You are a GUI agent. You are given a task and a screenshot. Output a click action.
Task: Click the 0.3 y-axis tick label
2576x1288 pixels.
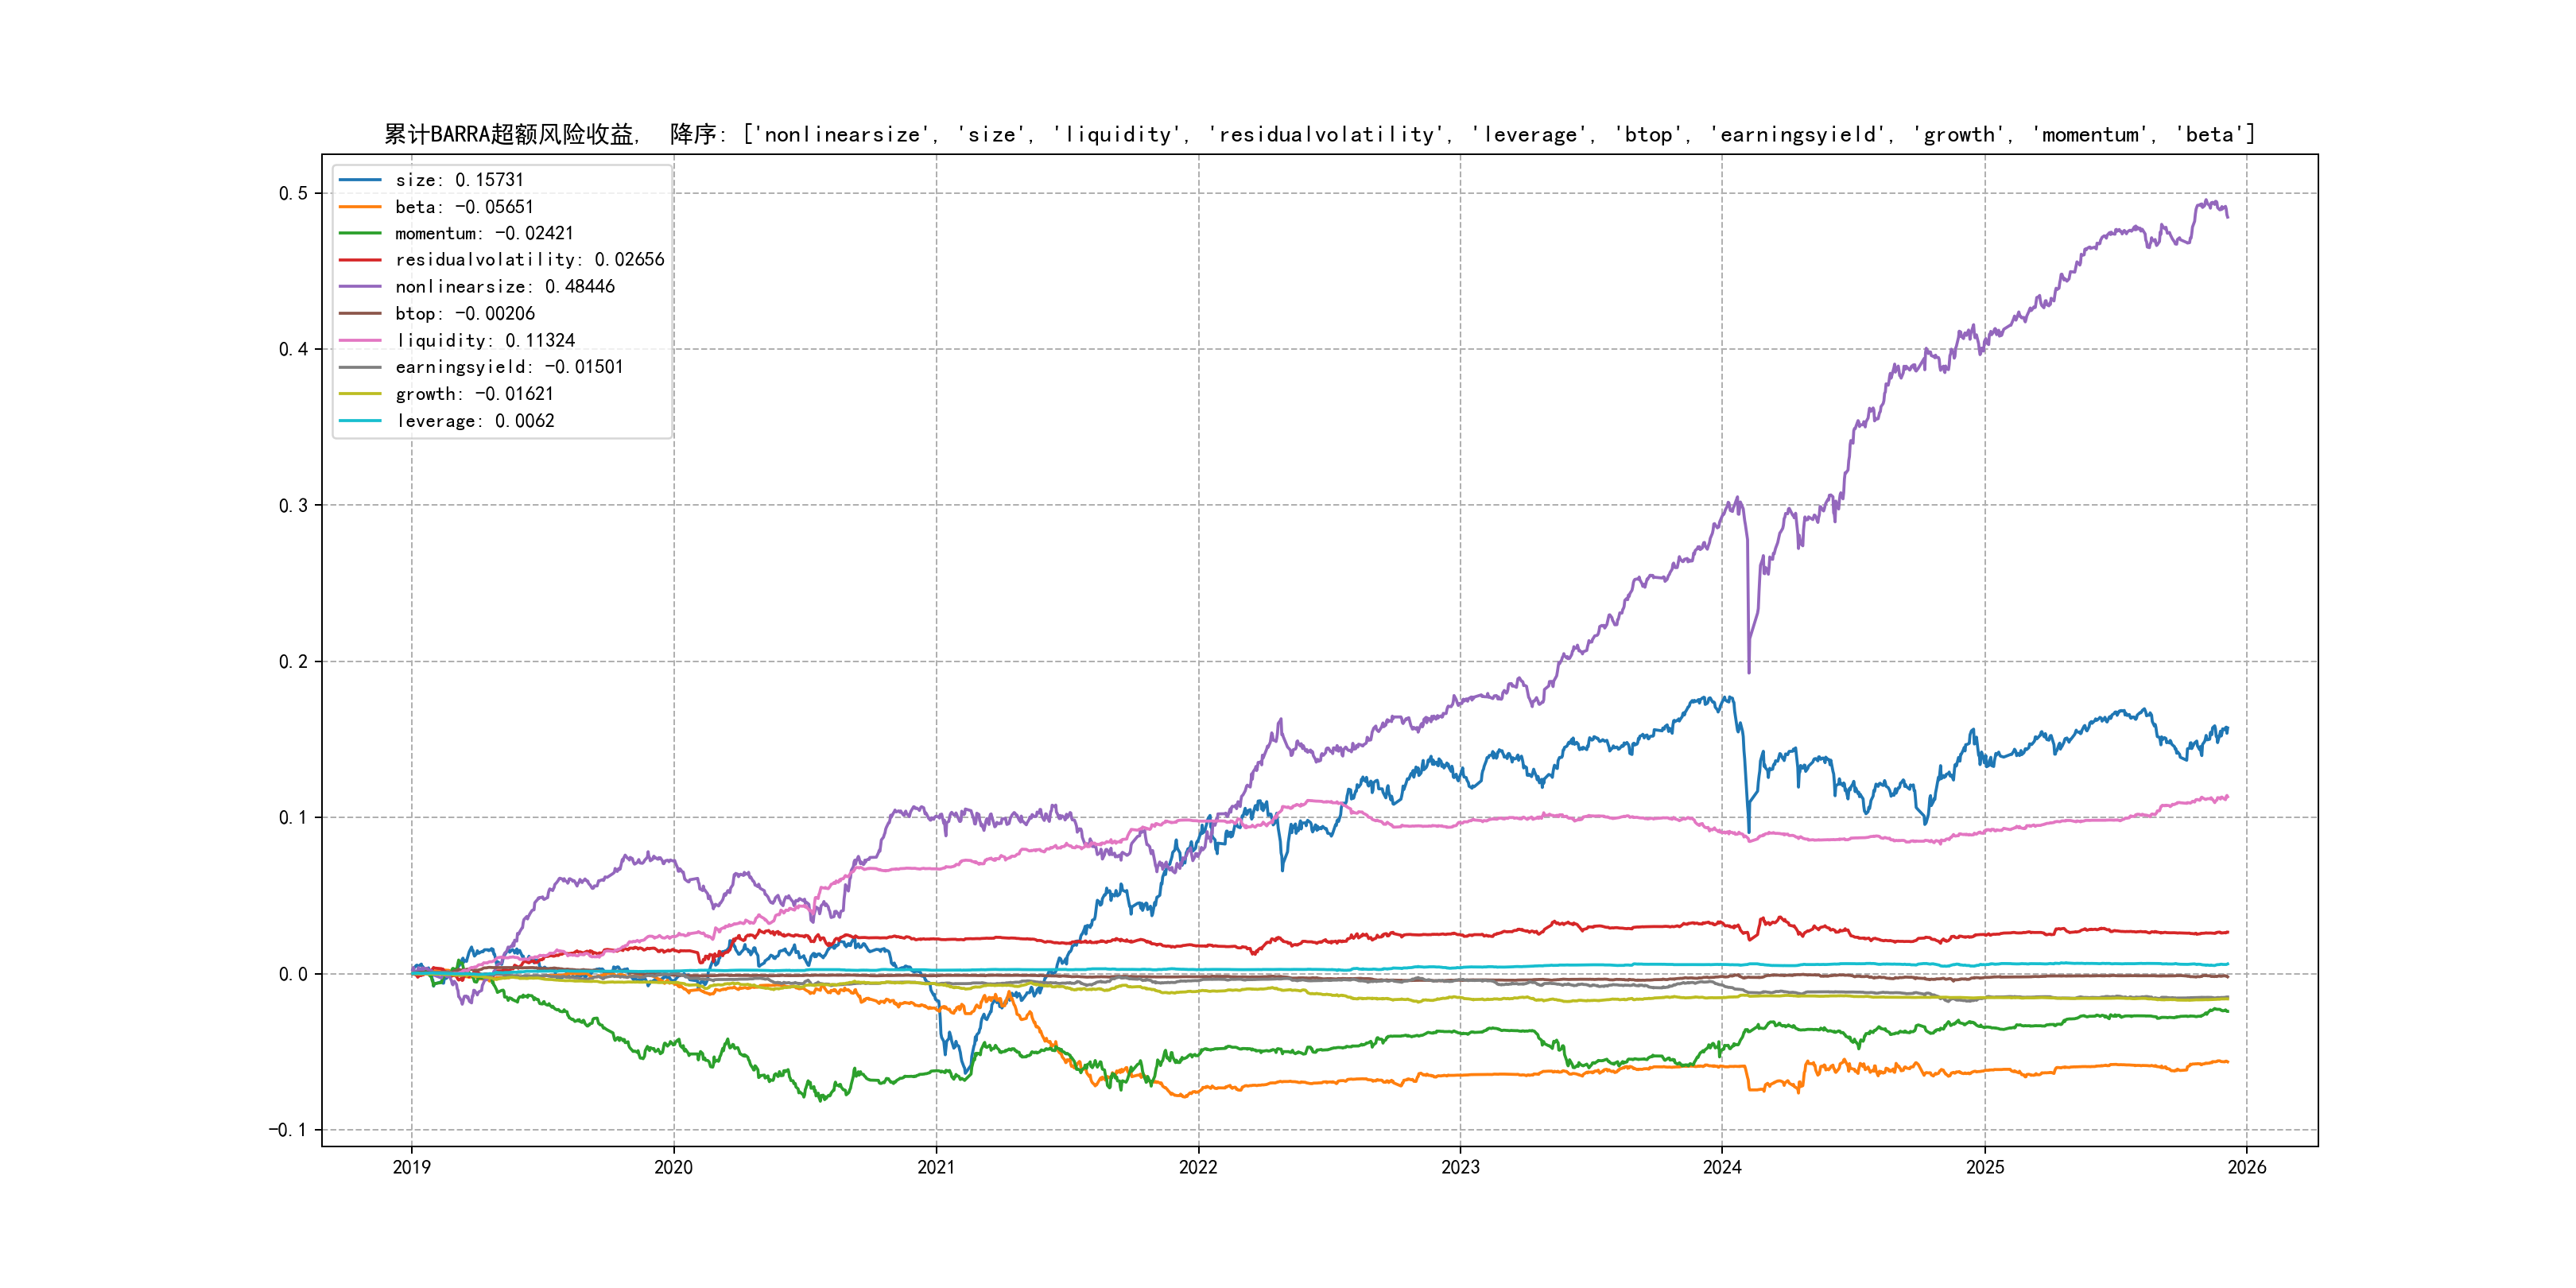[293, 505]
